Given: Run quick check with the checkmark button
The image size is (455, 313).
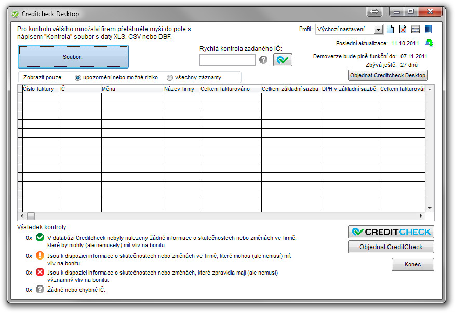Looking at the screenshot, I should pyautogui.click(x=283, y=60).
